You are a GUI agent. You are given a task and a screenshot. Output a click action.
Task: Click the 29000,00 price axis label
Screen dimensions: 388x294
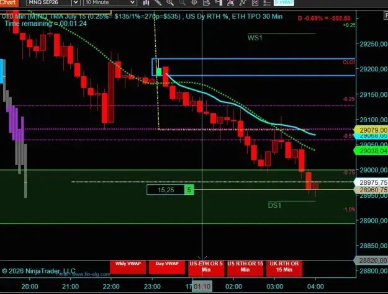click(x=373, y=170)
